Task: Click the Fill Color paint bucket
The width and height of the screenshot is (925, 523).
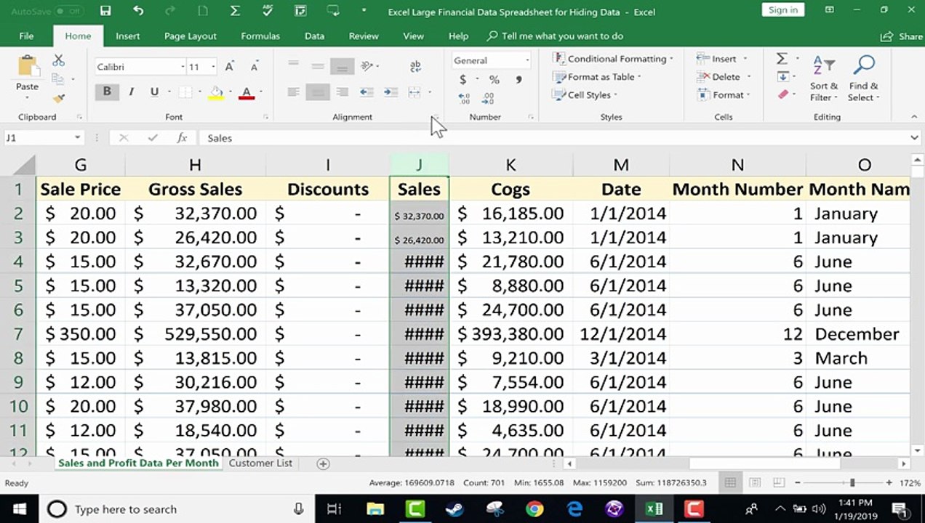Action: (x=216, y=92)
